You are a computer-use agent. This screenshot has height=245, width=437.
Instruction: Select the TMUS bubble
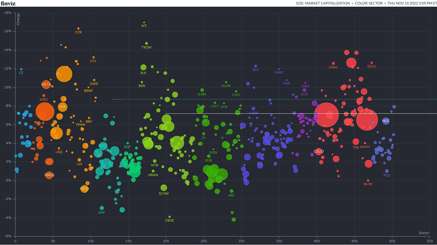point(49,175)
